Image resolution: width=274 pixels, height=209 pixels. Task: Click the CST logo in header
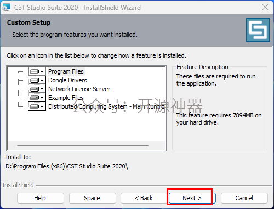click(x=258, y=30)
